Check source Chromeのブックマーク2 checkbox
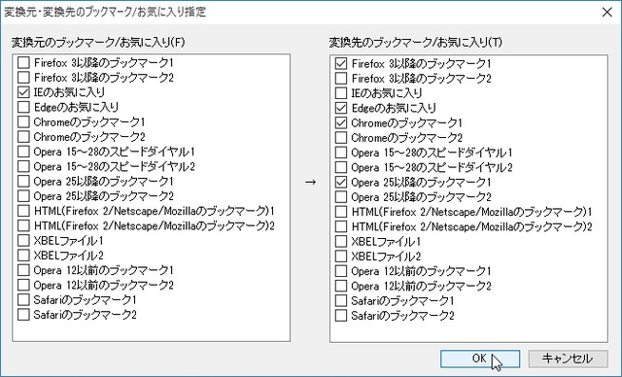This screenshot has height=377, width=622. click(x=23, y=137)
